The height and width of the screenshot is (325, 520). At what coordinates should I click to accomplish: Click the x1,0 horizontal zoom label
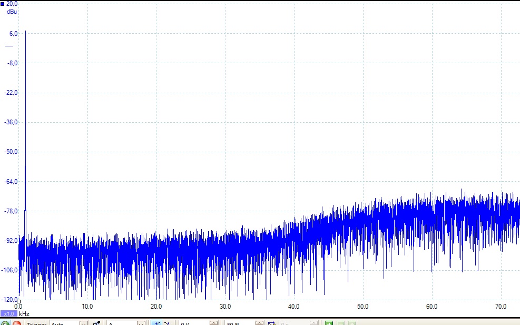point(9,314)
